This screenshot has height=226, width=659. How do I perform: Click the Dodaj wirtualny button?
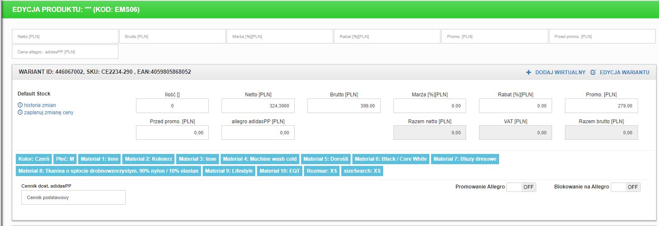(x=560, y=72)
